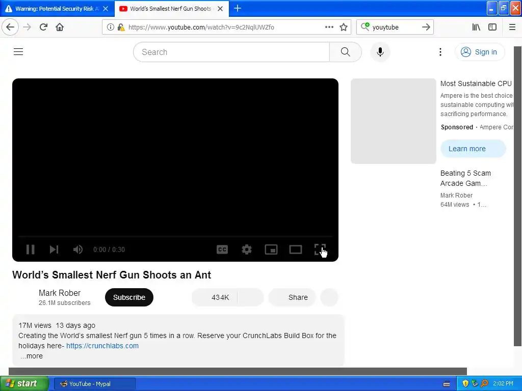Close the World's Smallest Nerf Gun tab
Screen dimensions: 522x391
(220, 9)
